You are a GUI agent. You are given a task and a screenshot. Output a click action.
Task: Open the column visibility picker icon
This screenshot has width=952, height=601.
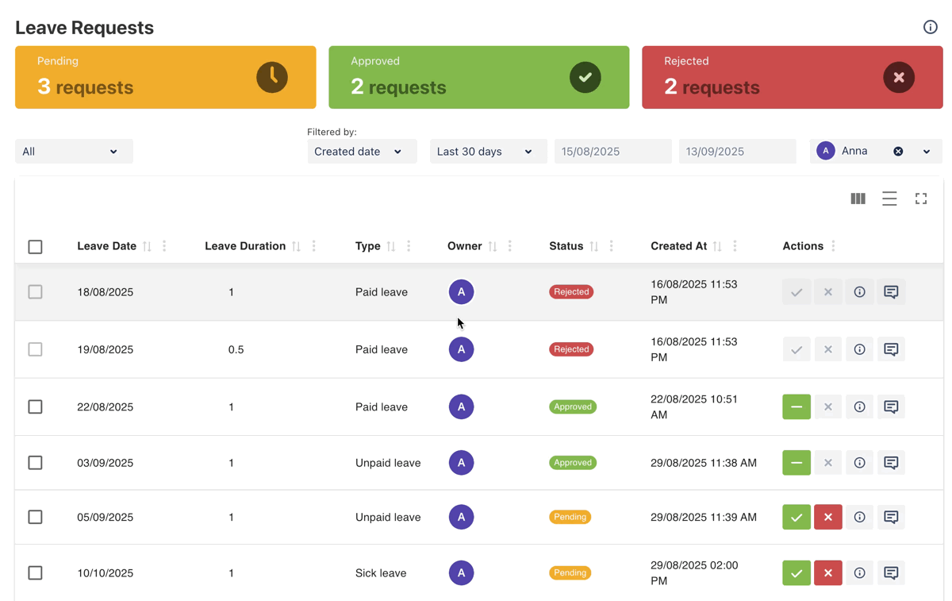858,198
